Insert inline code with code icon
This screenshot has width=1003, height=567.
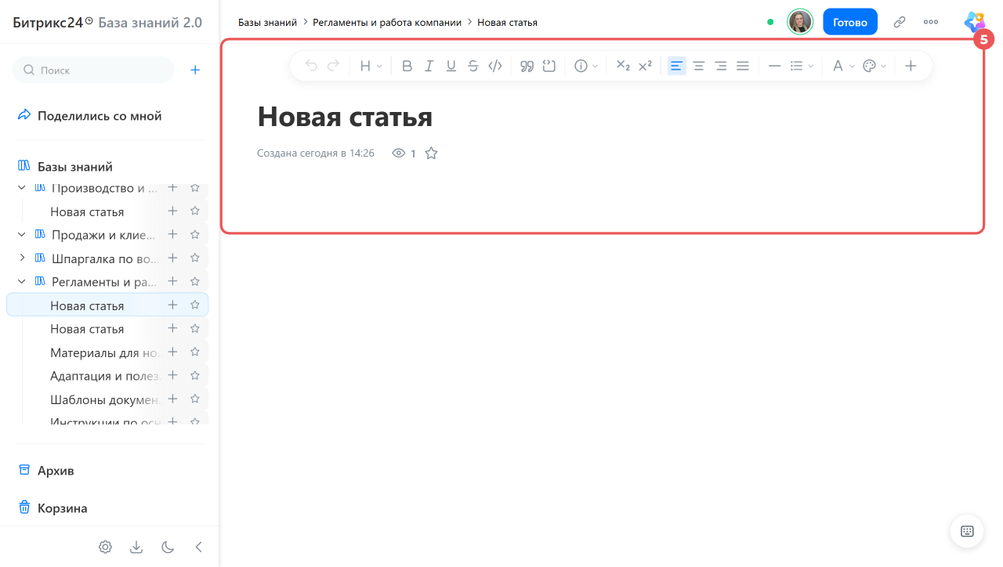(x=494, y=67)
